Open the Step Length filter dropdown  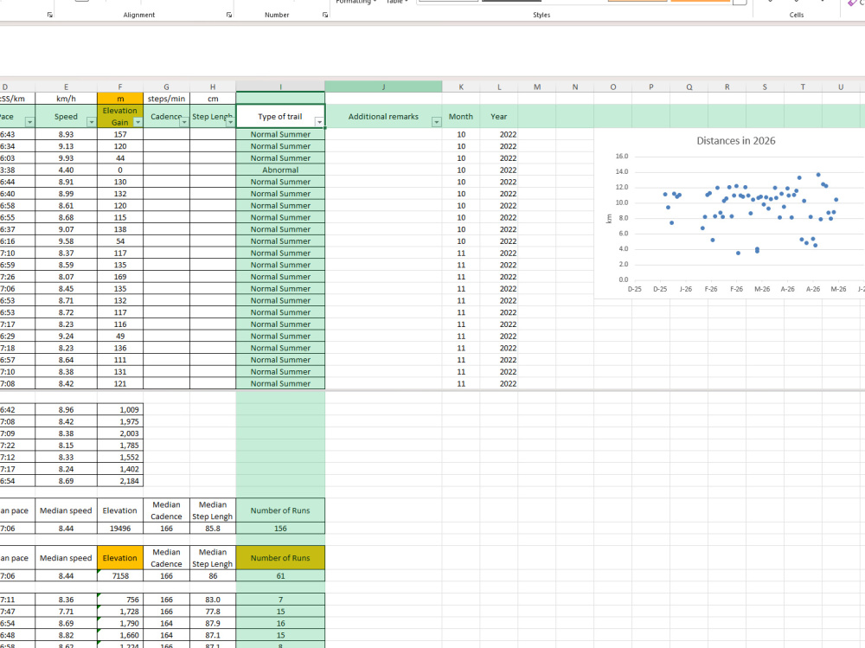[x=231, y=122]
